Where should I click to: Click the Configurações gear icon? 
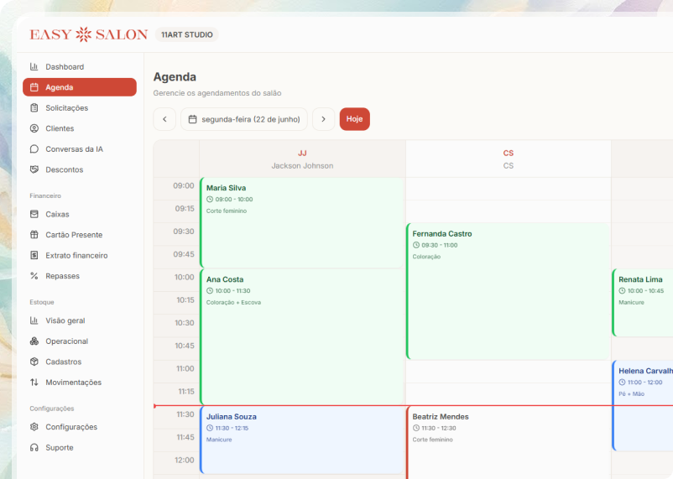click(34, 427)
